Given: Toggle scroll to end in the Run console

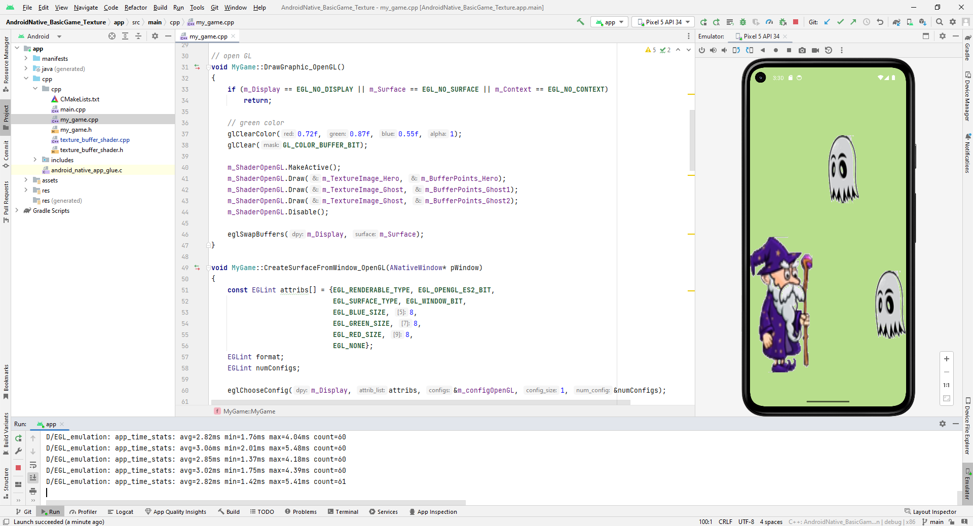Looking at the screenshot, I should 33,477.
